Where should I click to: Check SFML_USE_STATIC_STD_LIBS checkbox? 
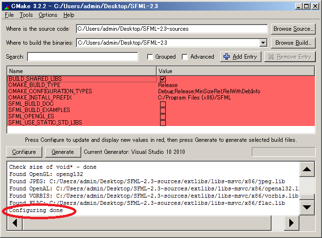point(163,123)
